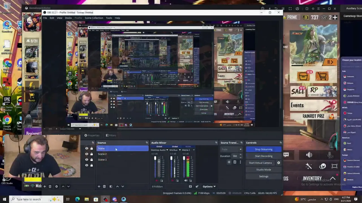Start the Virtual Camera

pyautogui.click(x=260, y=163)
